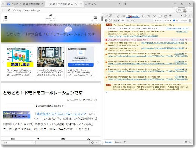Click the webpage vertical scrollbar thumb
This screenshot has width=196, height=148.
pyautogui.click(x=102, y=19)
